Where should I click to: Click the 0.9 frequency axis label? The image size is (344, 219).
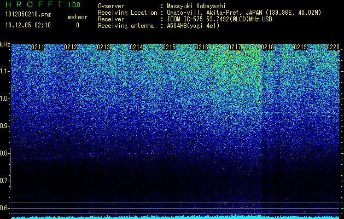[5, 126]
